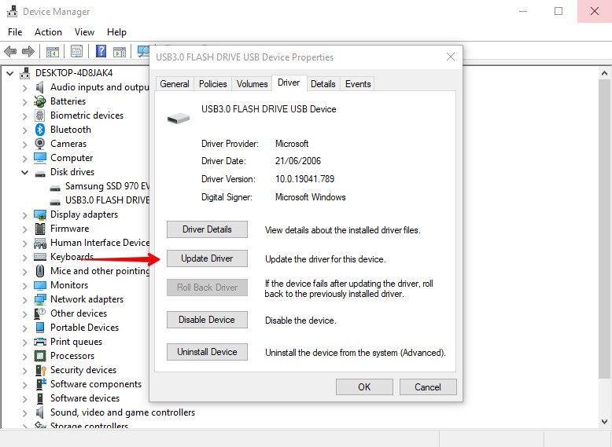The width and height of the screenshot is (612, 447).
Task: Switch to the Volumes tab
Action: 252,84
